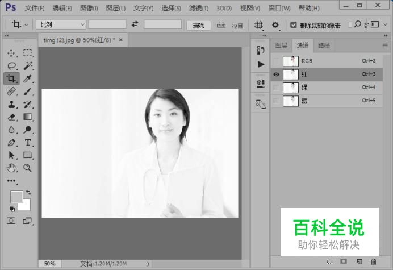
Task: Open crop settings gear menu
Action: pos(275,25)
